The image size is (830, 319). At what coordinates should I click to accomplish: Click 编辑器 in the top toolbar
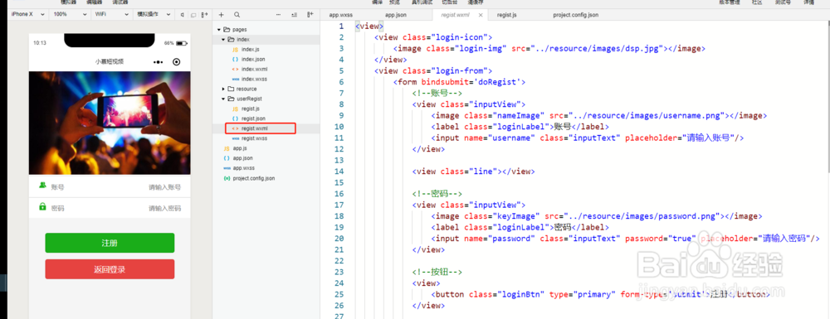(x=95, y=2)
